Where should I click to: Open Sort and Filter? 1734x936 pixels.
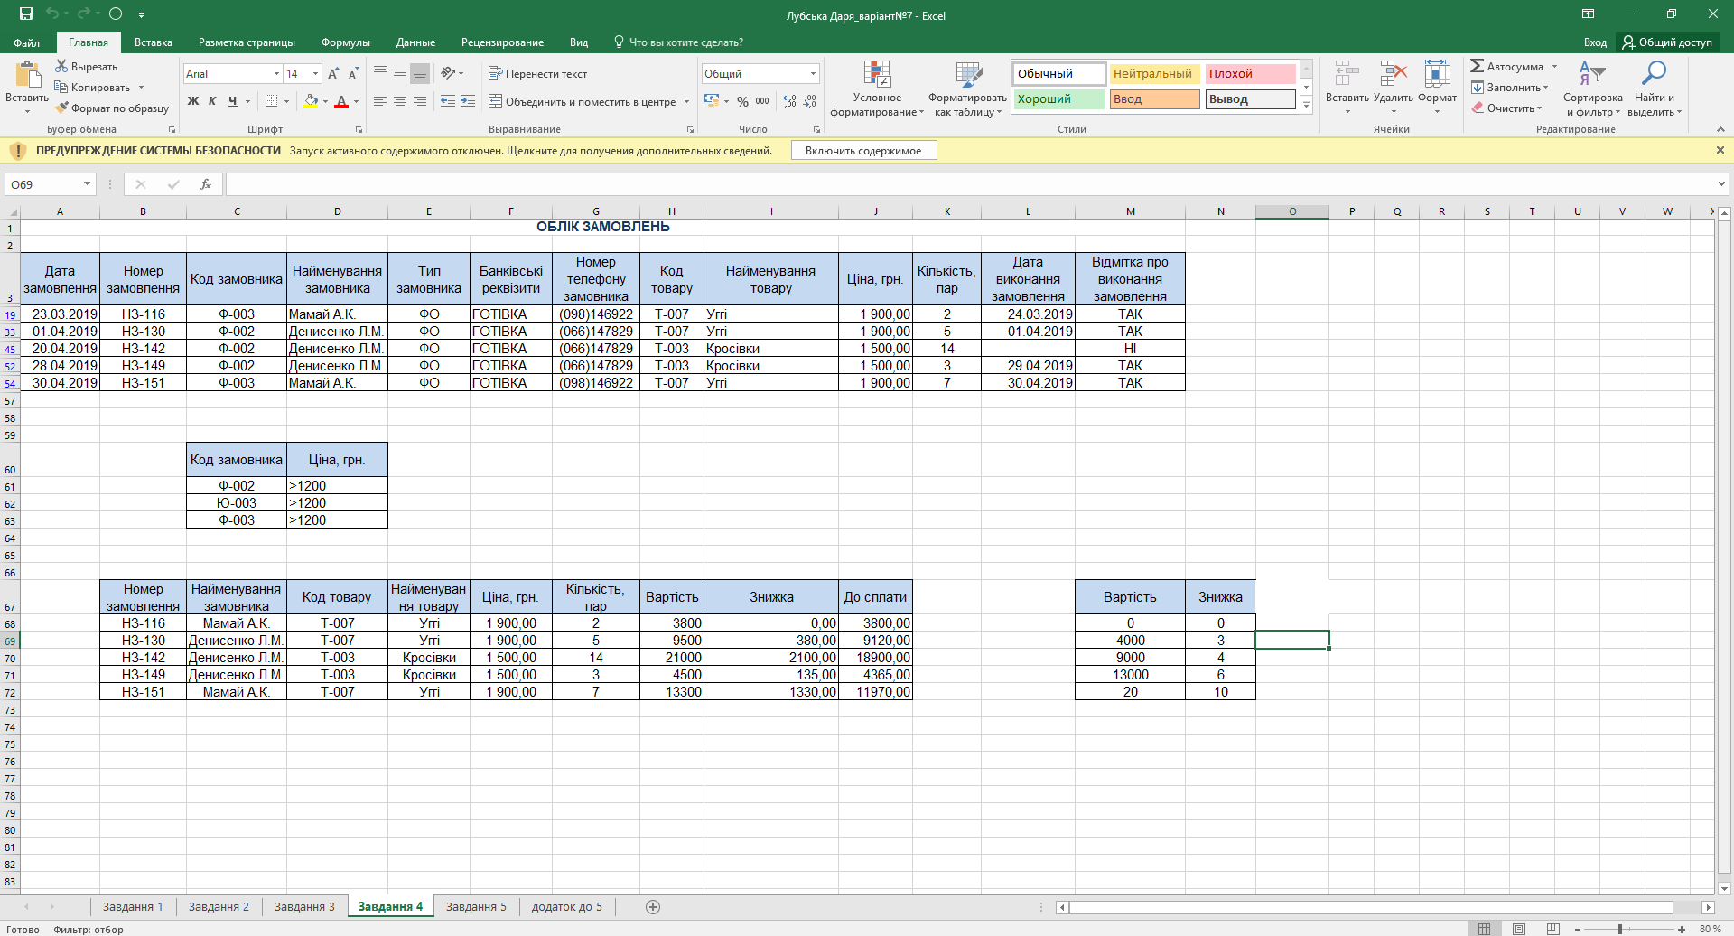pos(1592,89)
